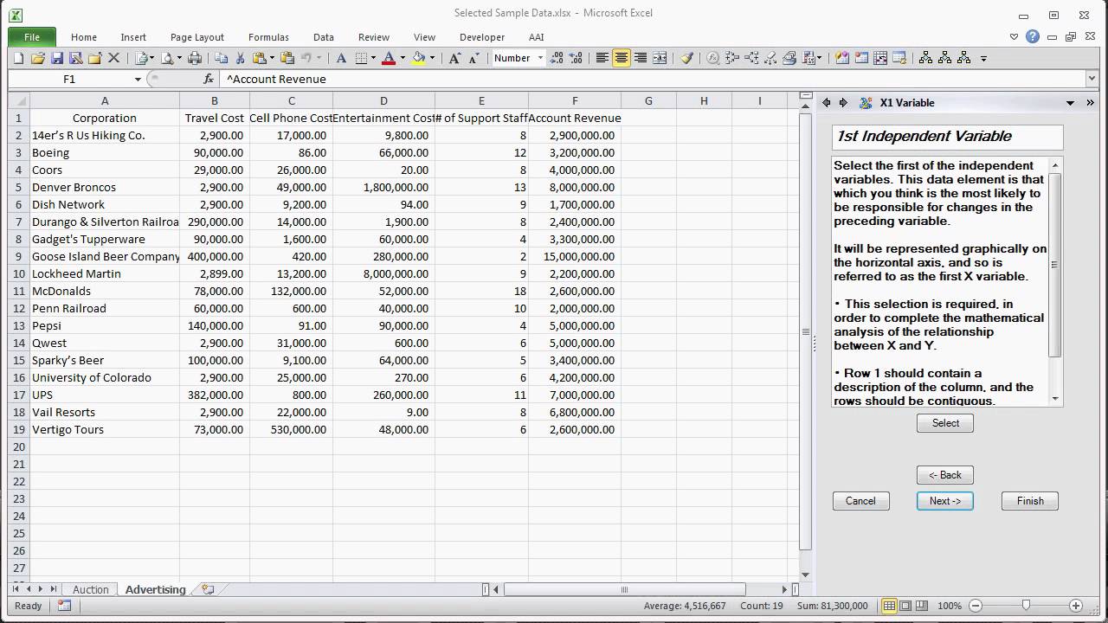This screenshot has height=623, width=1108.
Task: Click the New workbook icon
Action: tap(18, 58)
